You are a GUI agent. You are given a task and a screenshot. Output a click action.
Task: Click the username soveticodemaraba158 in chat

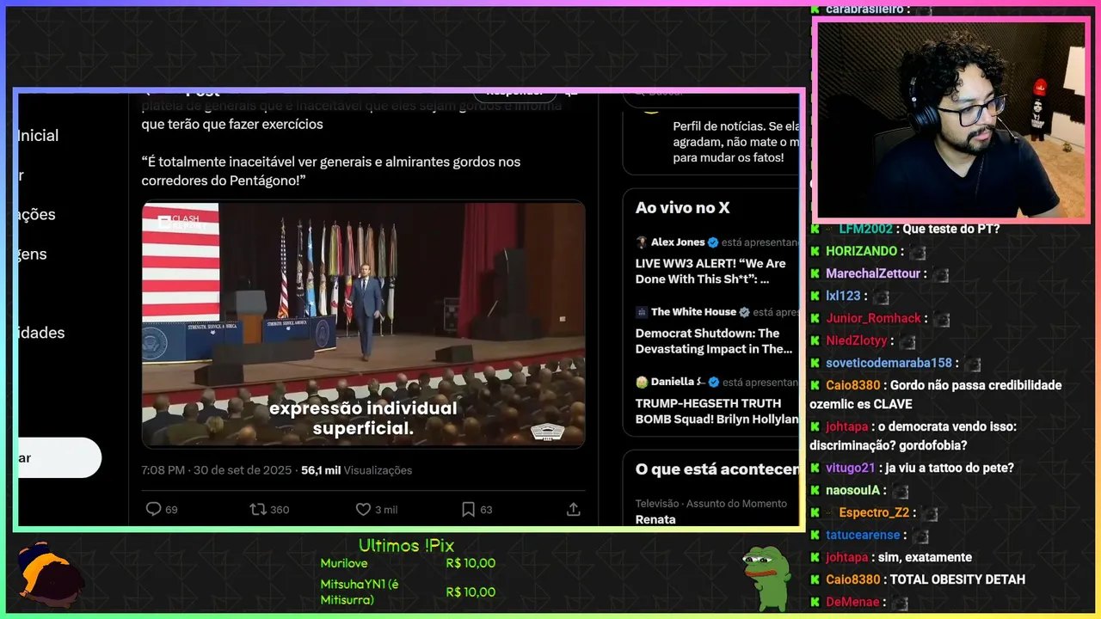click(x=889, y=363)
